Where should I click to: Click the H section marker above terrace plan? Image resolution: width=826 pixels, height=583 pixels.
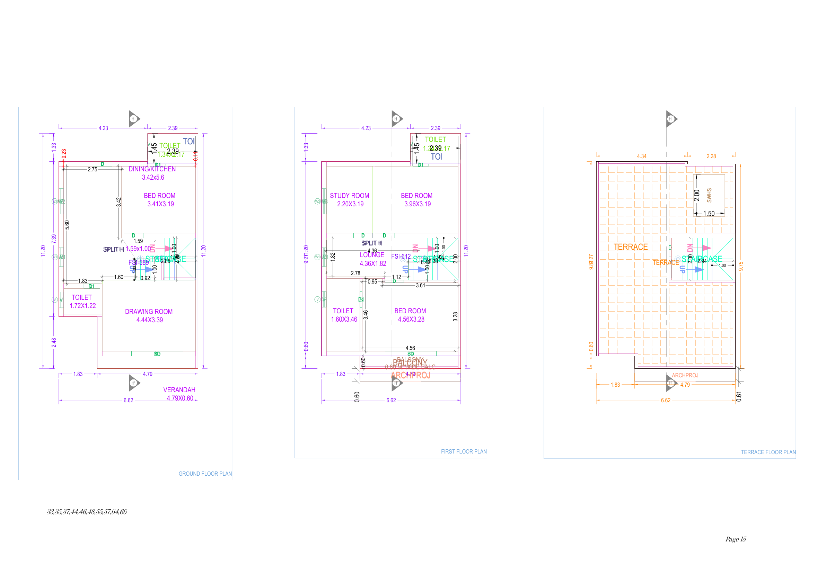pos(670,119)
